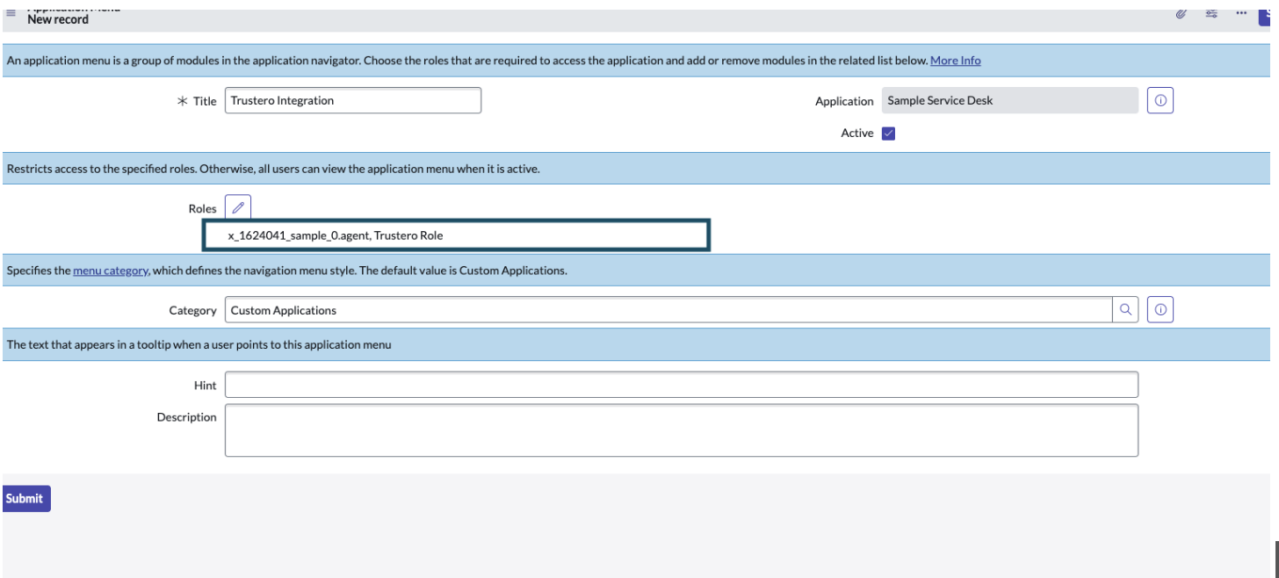The image size is (1279, 578).
Task: Open the more options ellipsis menu
Action: (x=1241, y=13)
